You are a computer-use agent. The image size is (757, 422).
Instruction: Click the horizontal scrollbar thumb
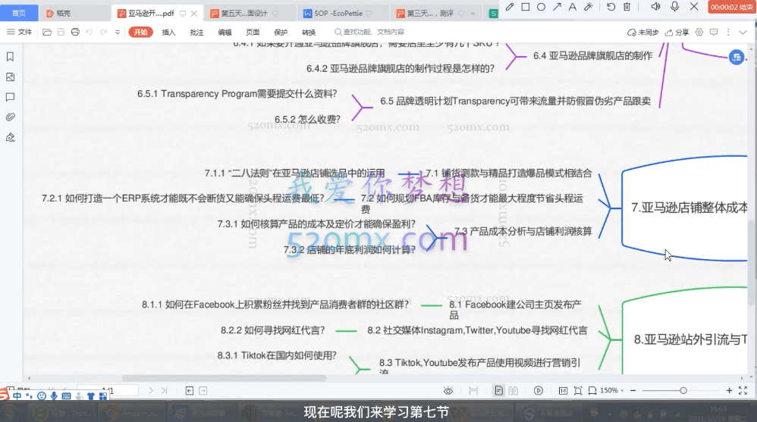tap(224, 378)
